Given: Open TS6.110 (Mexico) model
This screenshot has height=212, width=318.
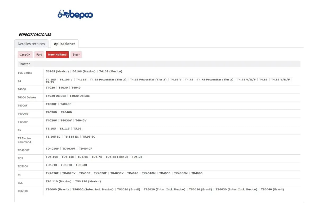Looking at the screenshot, I should click(59, 182).
